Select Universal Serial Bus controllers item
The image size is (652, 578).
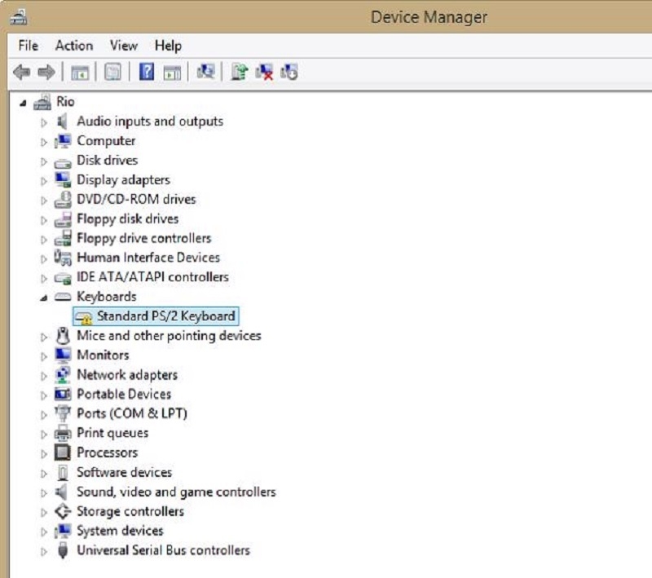point(163,550)
